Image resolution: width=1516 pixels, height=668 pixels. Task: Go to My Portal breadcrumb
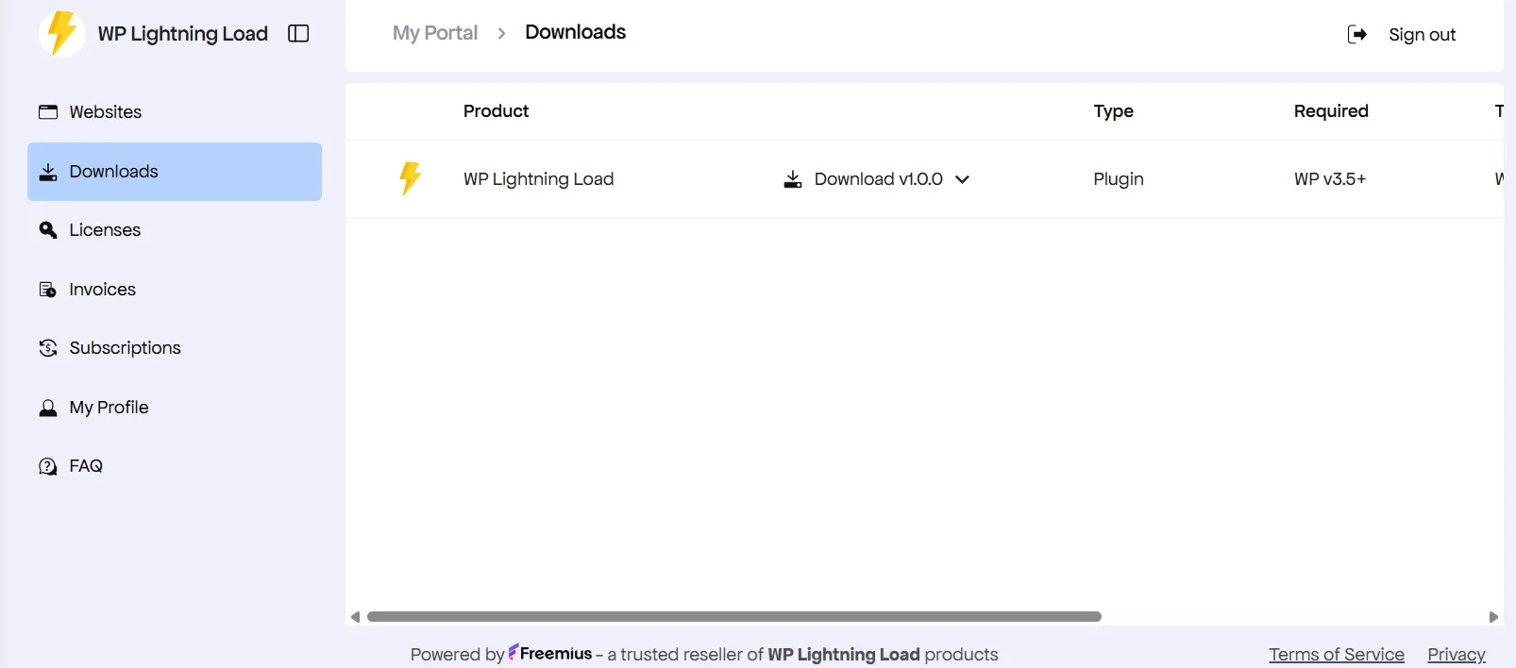(435, 33)
